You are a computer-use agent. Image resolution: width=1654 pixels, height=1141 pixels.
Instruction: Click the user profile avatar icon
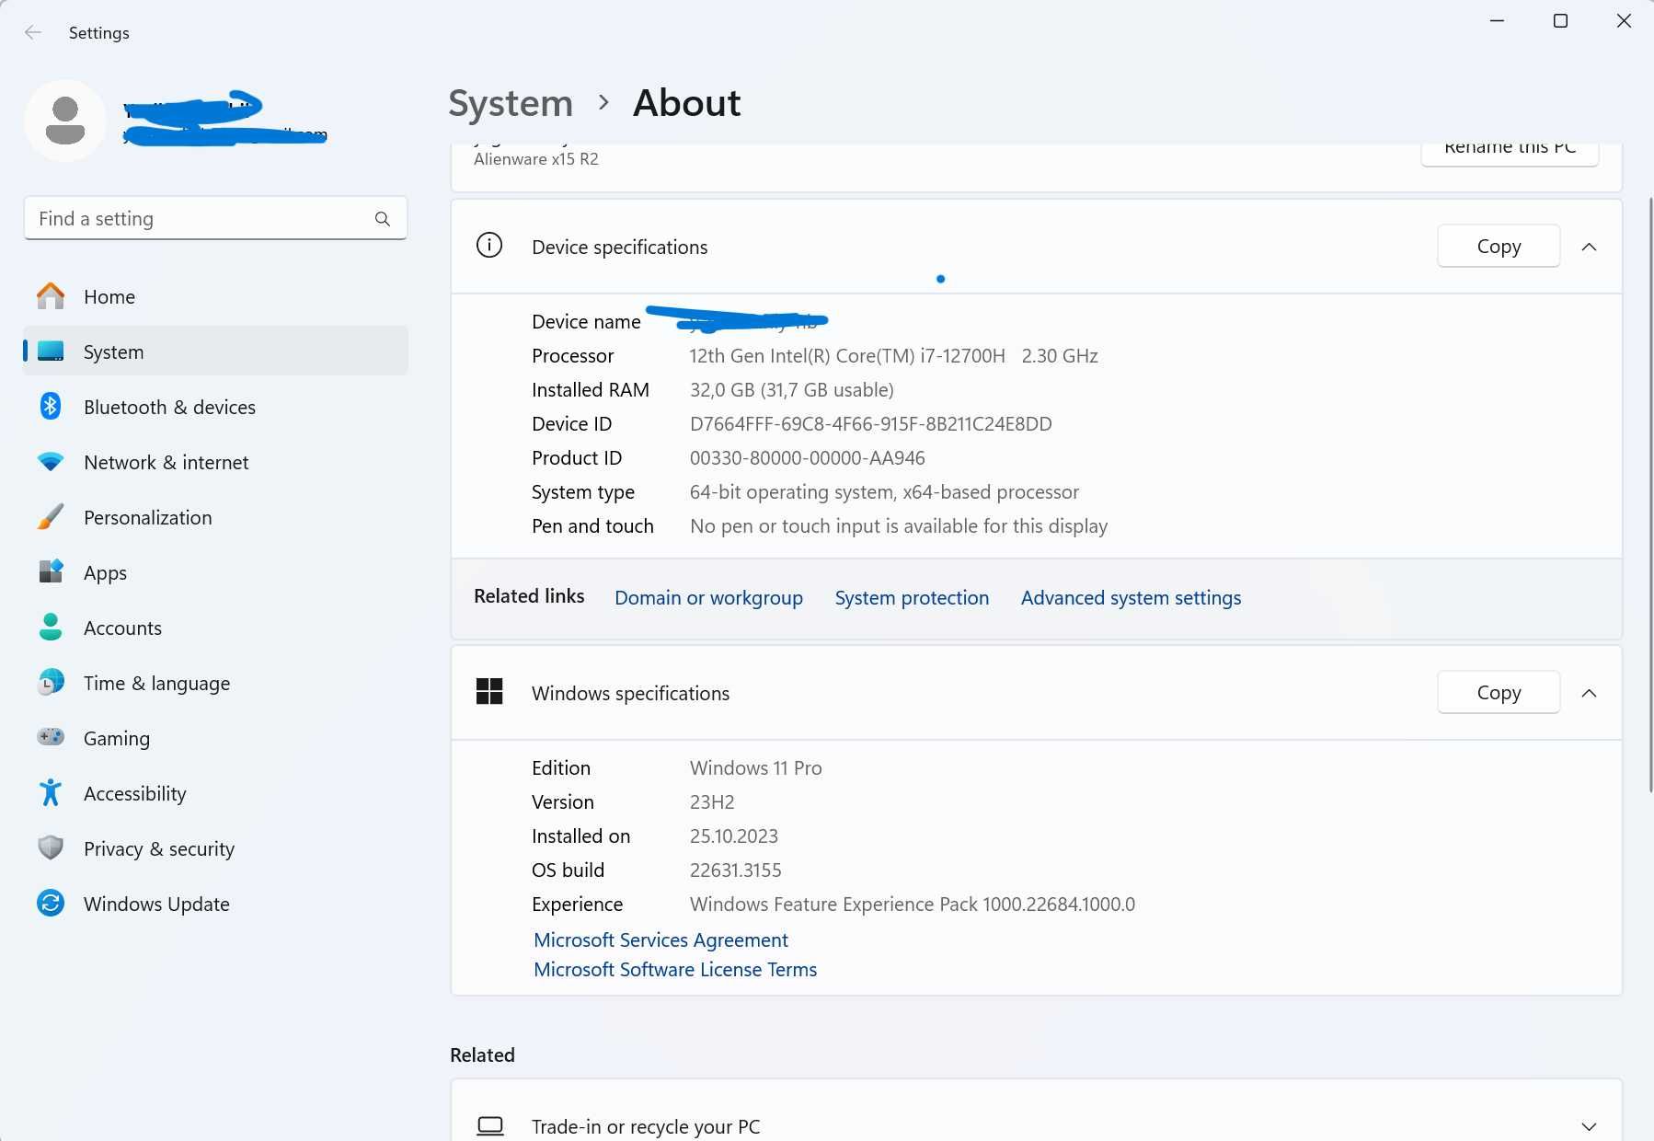tap(64, 121)
